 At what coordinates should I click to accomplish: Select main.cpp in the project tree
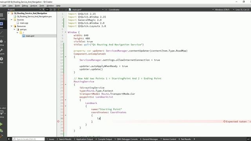(x=24, y=23)
